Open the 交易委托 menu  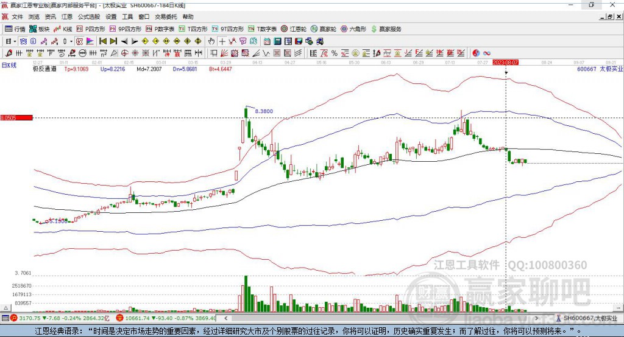click(166, 16)
